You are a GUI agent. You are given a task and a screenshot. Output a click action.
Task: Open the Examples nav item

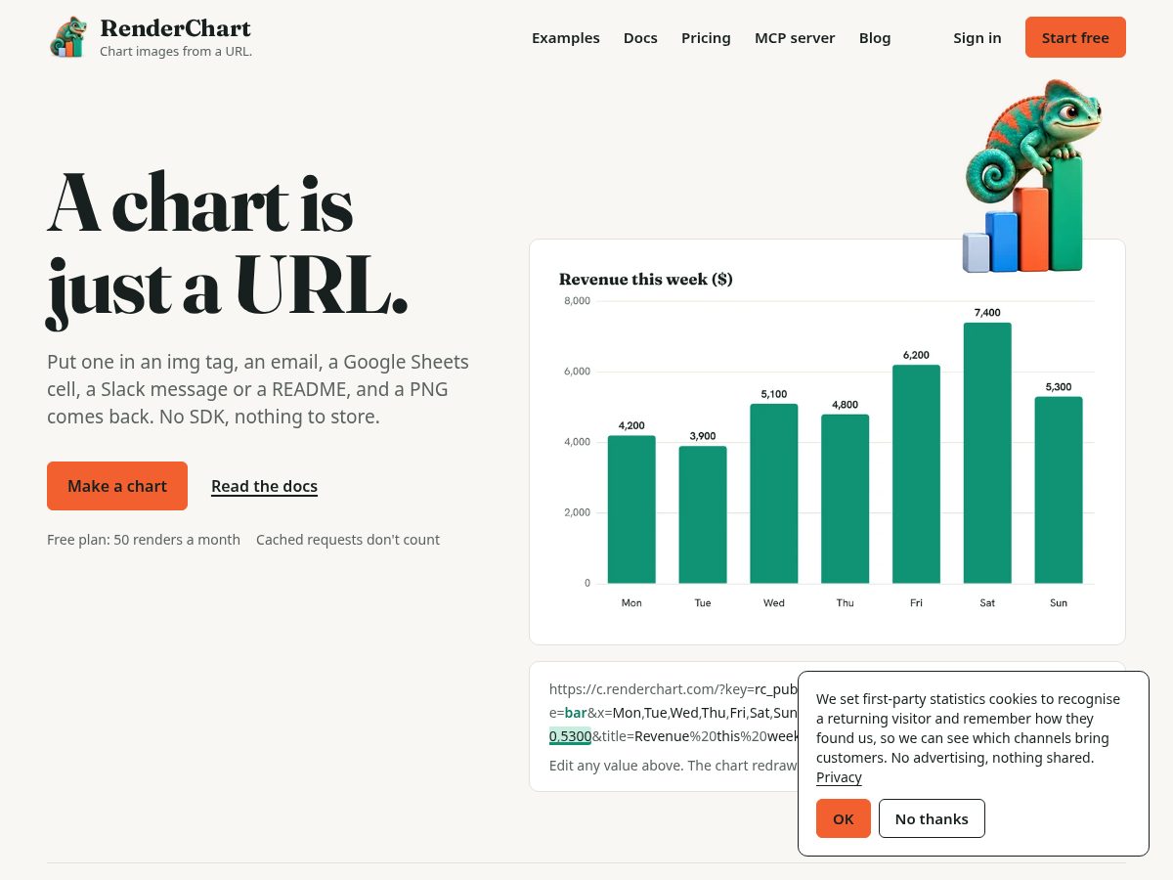566,38
